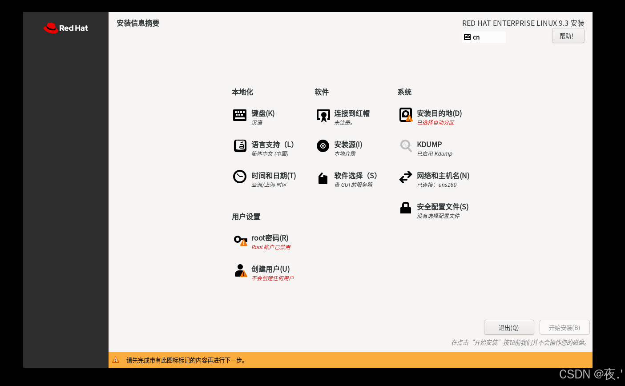Click 未注册。 status text
Image resolution: width=625 pixels, height=386 pixels.
[344, 123]
